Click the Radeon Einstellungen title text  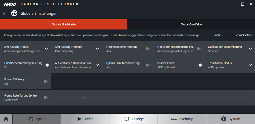tap(50, 4)
